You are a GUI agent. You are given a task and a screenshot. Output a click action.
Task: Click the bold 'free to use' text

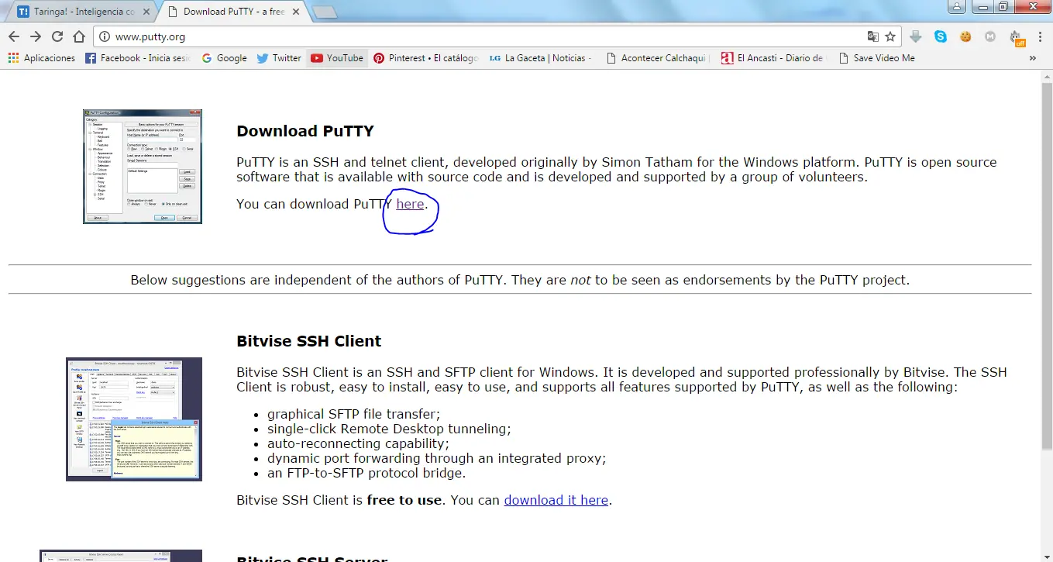[404, 501]
